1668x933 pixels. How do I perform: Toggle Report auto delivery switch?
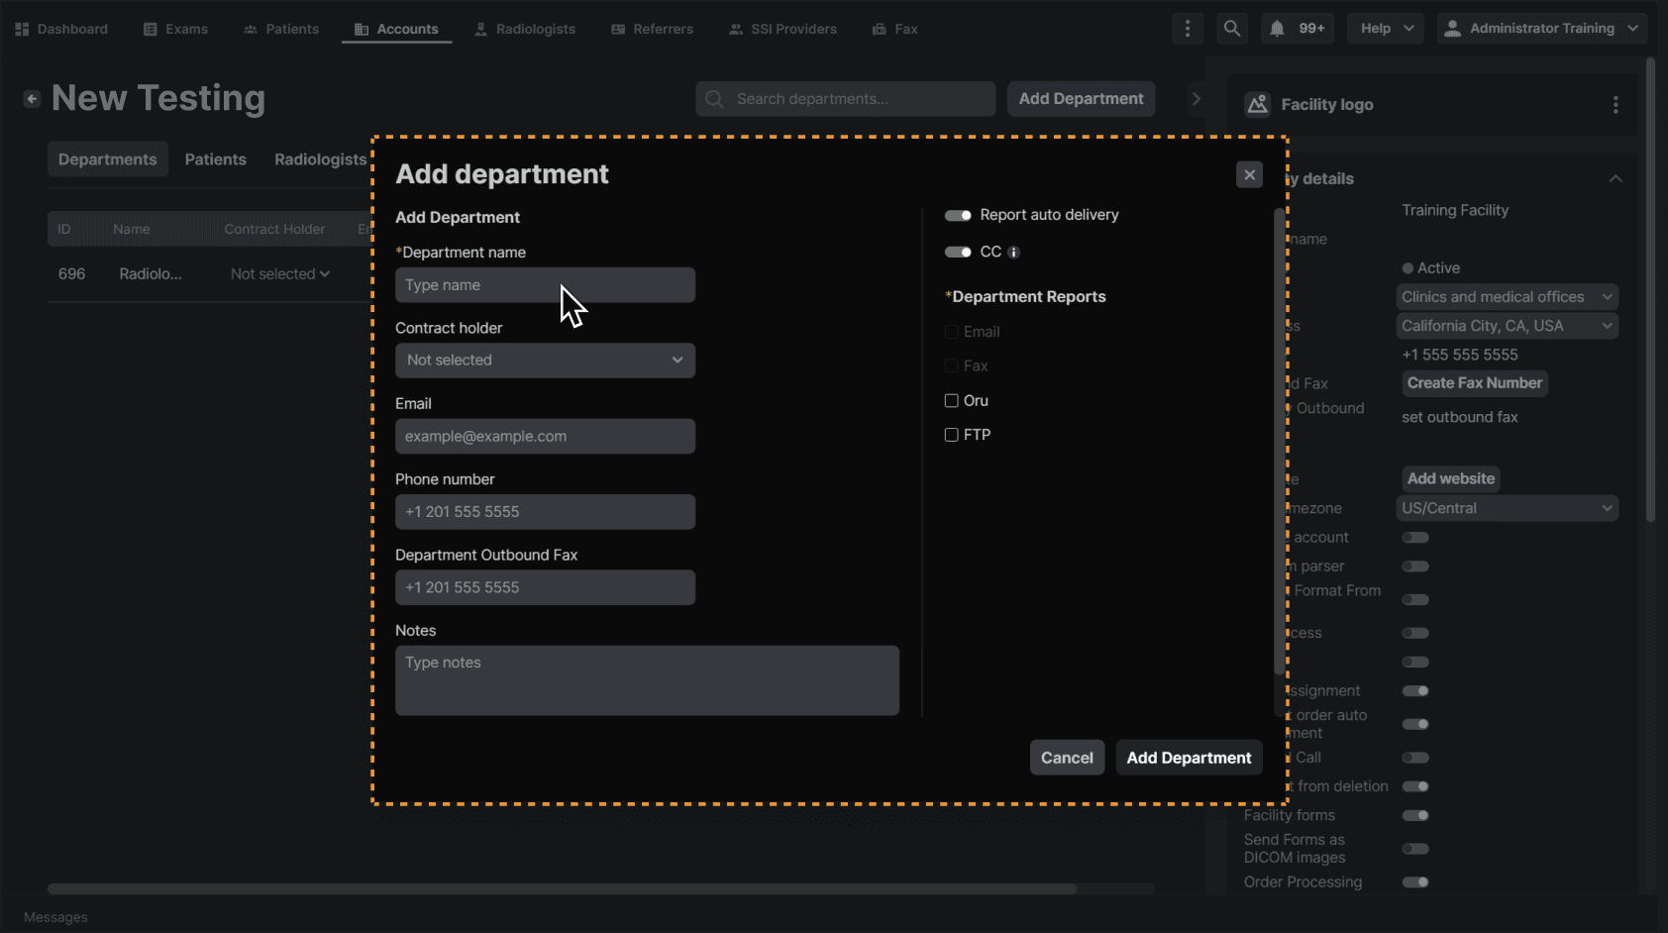pos(958,215)
